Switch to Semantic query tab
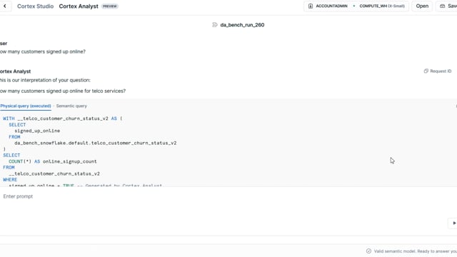 coord(71,106)
